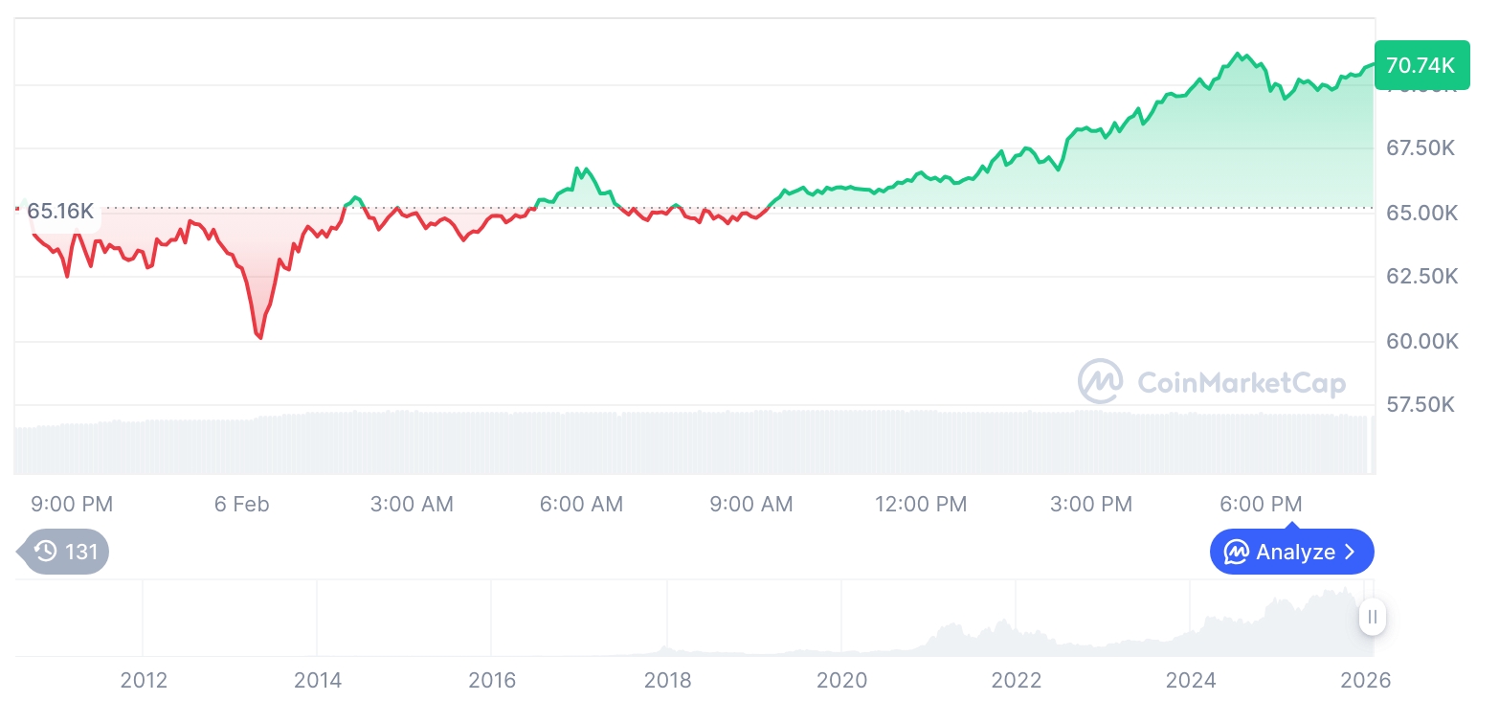Screen dimensions: 1499x701
Task: Click the chevron arrow on Analyze button
Action: tap(1351, 552)
